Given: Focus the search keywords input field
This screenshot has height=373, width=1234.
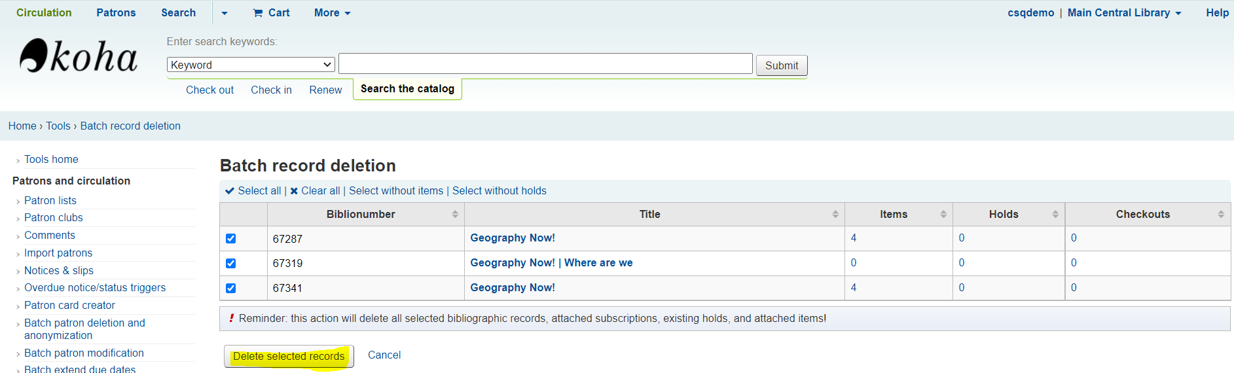Looking at the screenshot, I should click(545, 63).
